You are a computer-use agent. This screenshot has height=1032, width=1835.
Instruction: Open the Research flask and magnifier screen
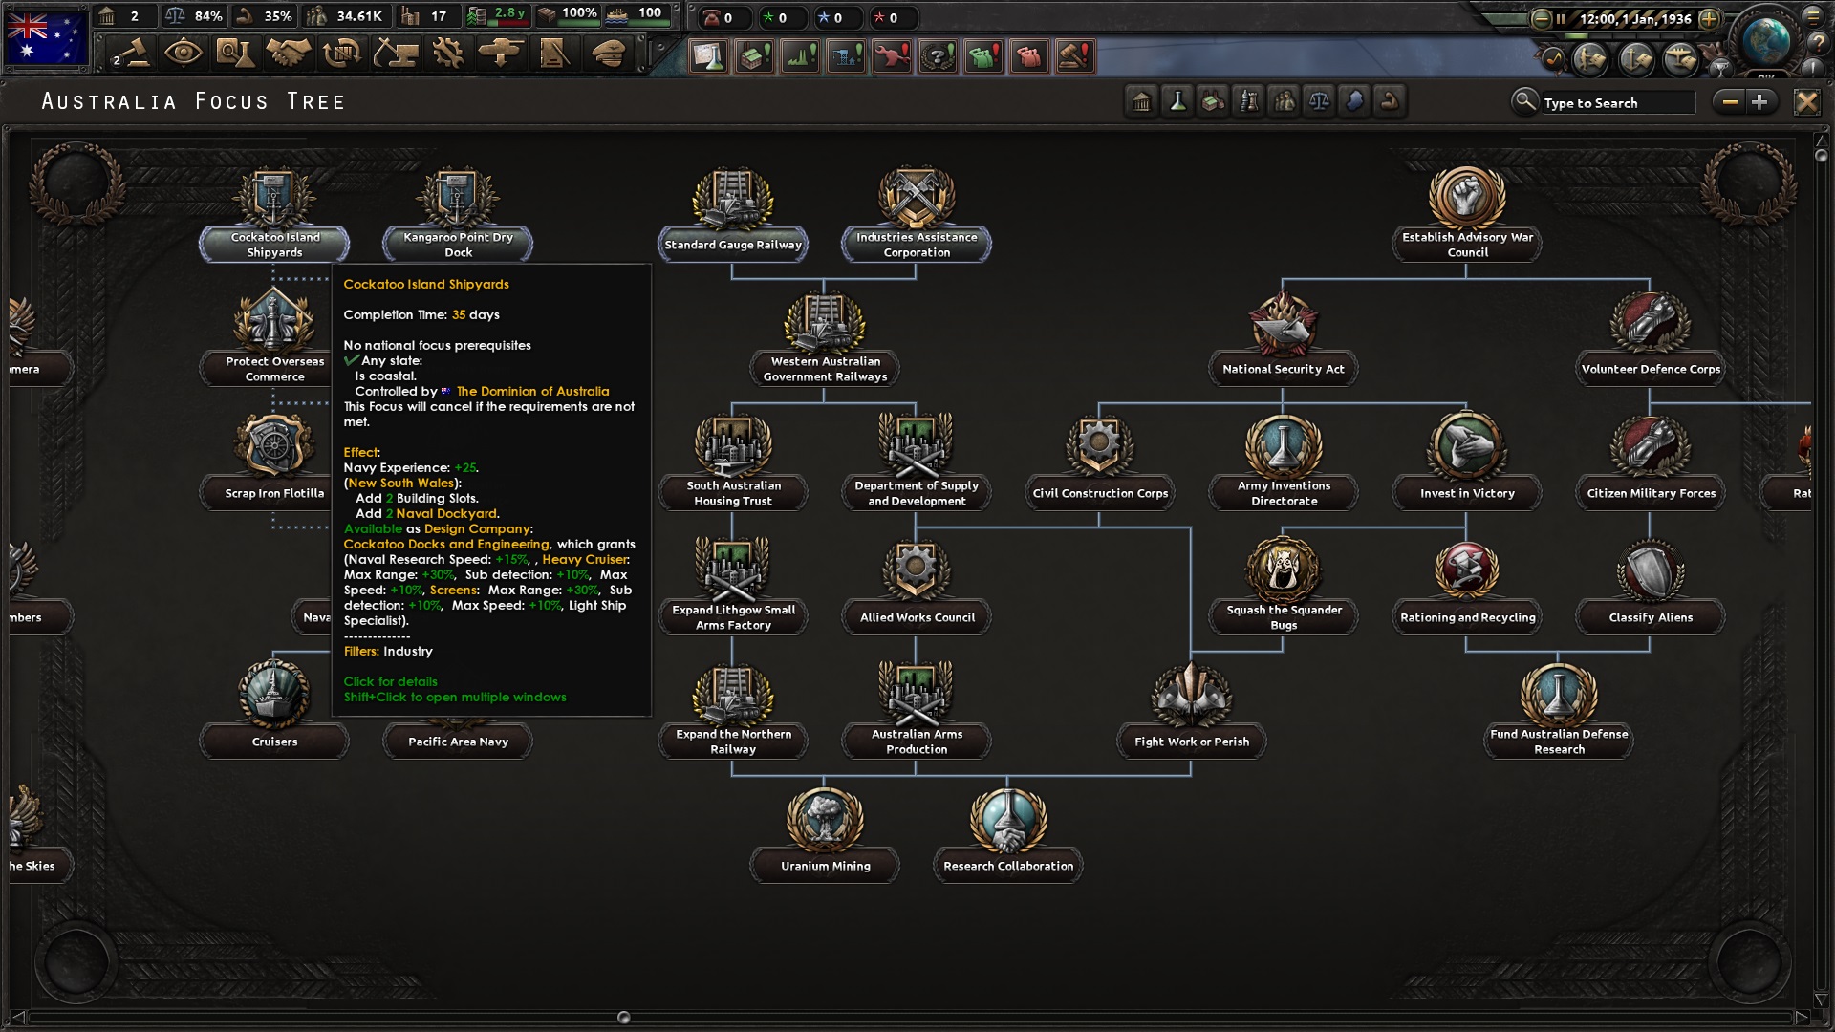pos(235,54)
